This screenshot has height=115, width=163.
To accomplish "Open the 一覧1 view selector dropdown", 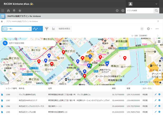I will click(x=17, y=29).
